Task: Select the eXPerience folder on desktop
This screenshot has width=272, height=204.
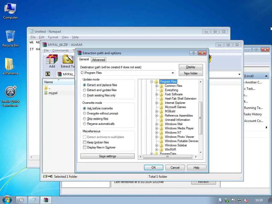Action: coord(10,66)
